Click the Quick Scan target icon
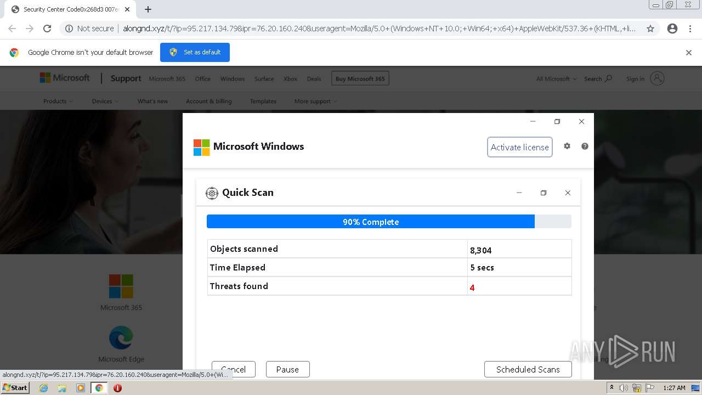The height and width of the screenshot is (395, 702). 212,193
